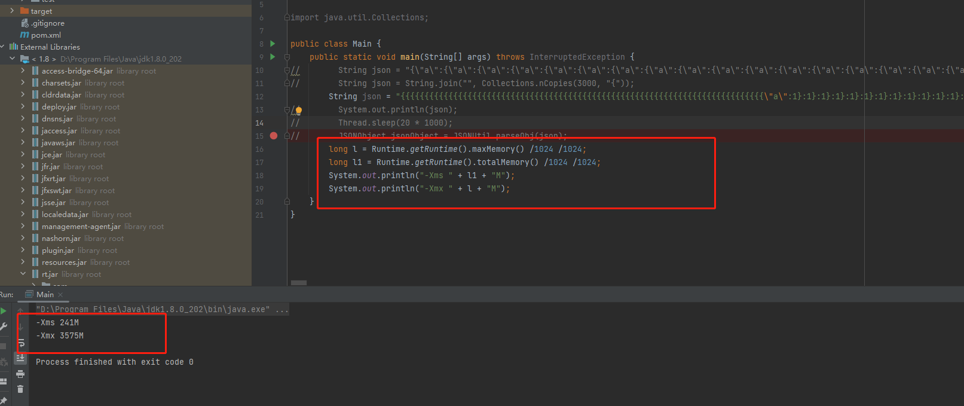Image resolution: width=964 pixels, height=406 pixels.
Task: Open run configuration wrench icon
Action: (x=4, y=326)
